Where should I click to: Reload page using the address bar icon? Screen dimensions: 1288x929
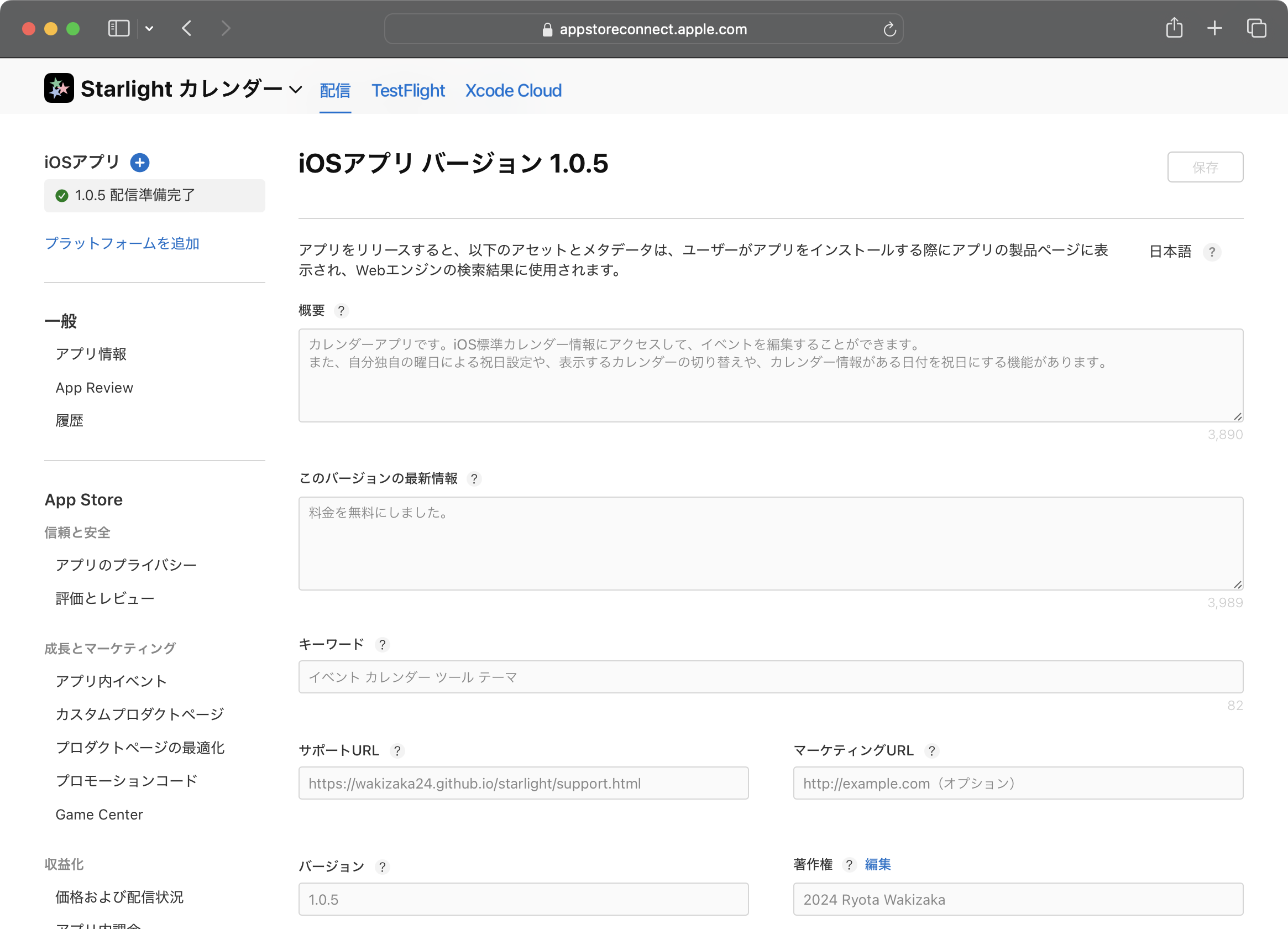pos(889,29)
